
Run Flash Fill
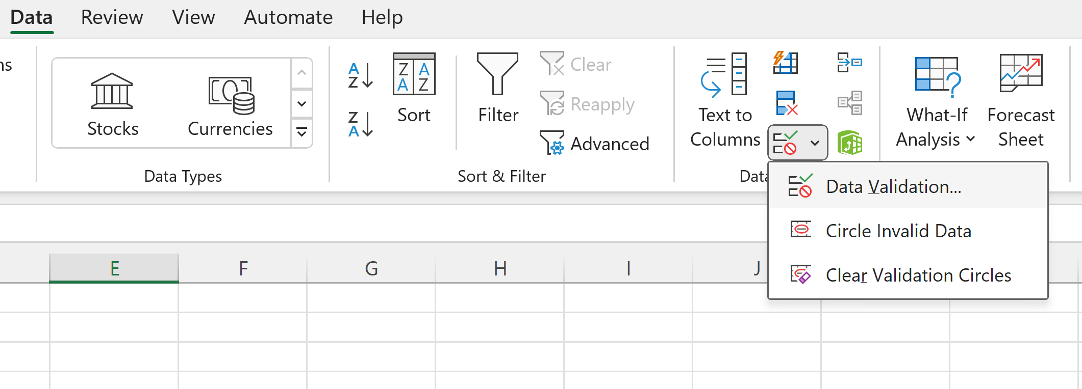[786, 63]
